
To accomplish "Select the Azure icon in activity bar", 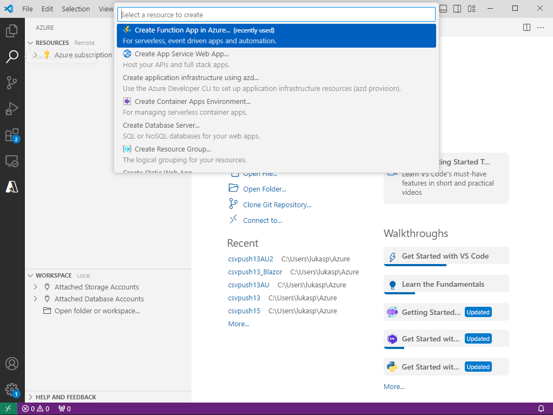I will point(12,187).
